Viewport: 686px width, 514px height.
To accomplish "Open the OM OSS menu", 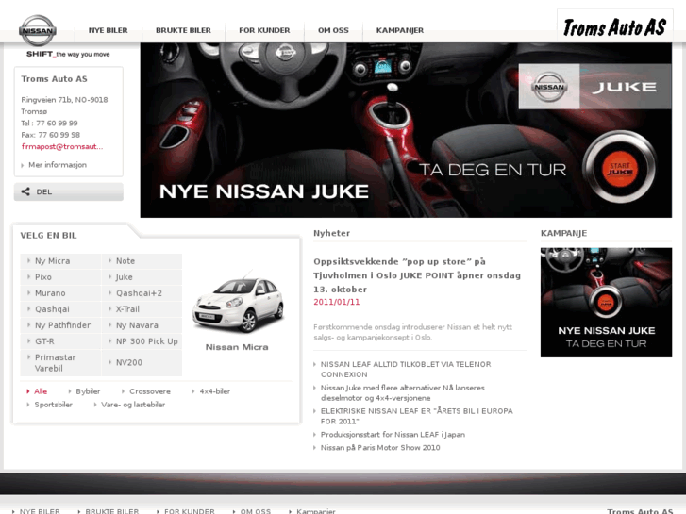I will point(333,30).
